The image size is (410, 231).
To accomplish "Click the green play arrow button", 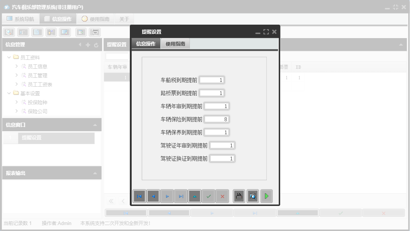I will click(x=266, y=196).
